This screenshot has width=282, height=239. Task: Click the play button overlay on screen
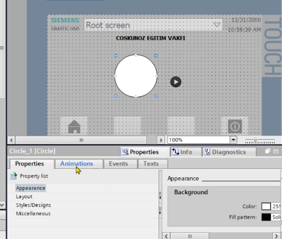[176, 82]
